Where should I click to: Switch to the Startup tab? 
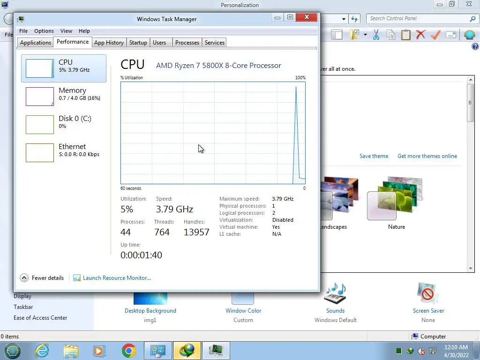coord(138,43)
